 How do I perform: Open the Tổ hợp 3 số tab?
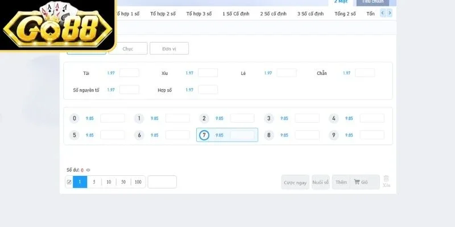pyautogui.click(x=199, y=14)
